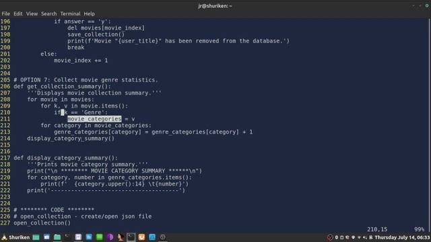Click the 'MOVIE CATEGORY SUMMARY' print line
The height and width of the screenshot is (242, 431).
pyautogui.click(x=114, y=171)
